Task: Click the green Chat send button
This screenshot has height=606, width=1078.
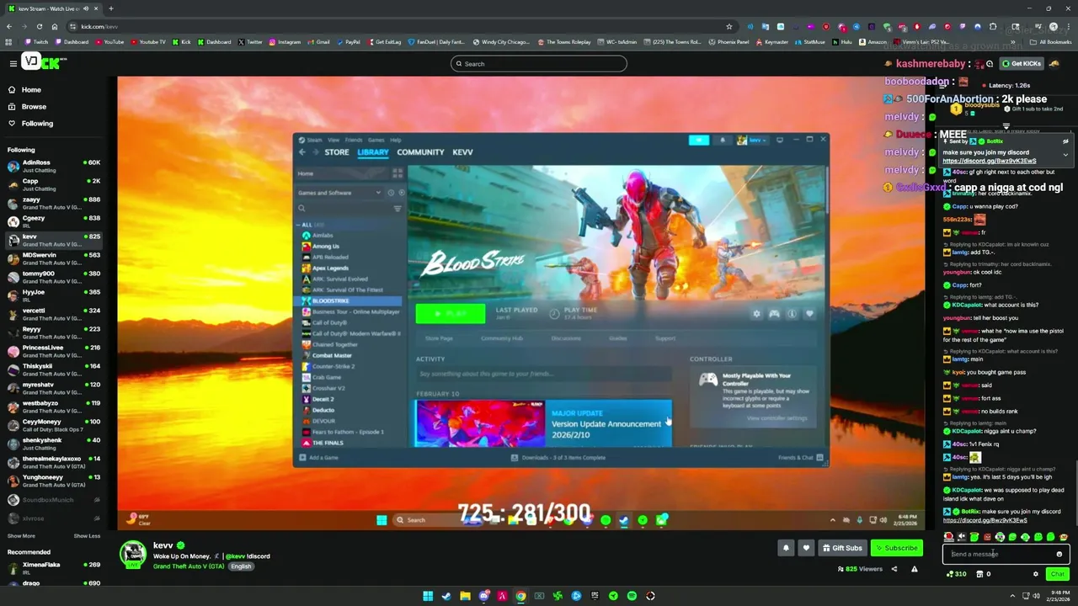Action: coord(1057,574)
